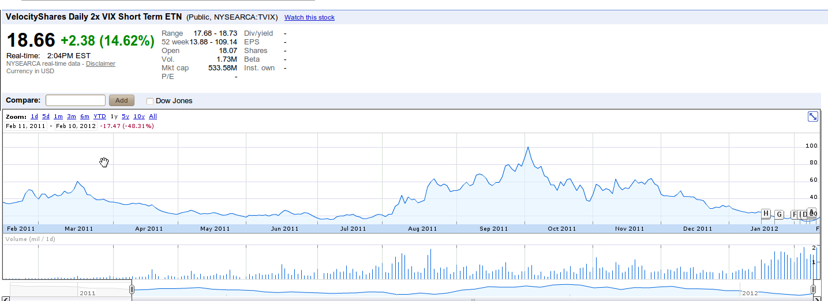
Task: Click the Sep 2011 axis label
Action: pyautogui.click(x=493, y=229)
